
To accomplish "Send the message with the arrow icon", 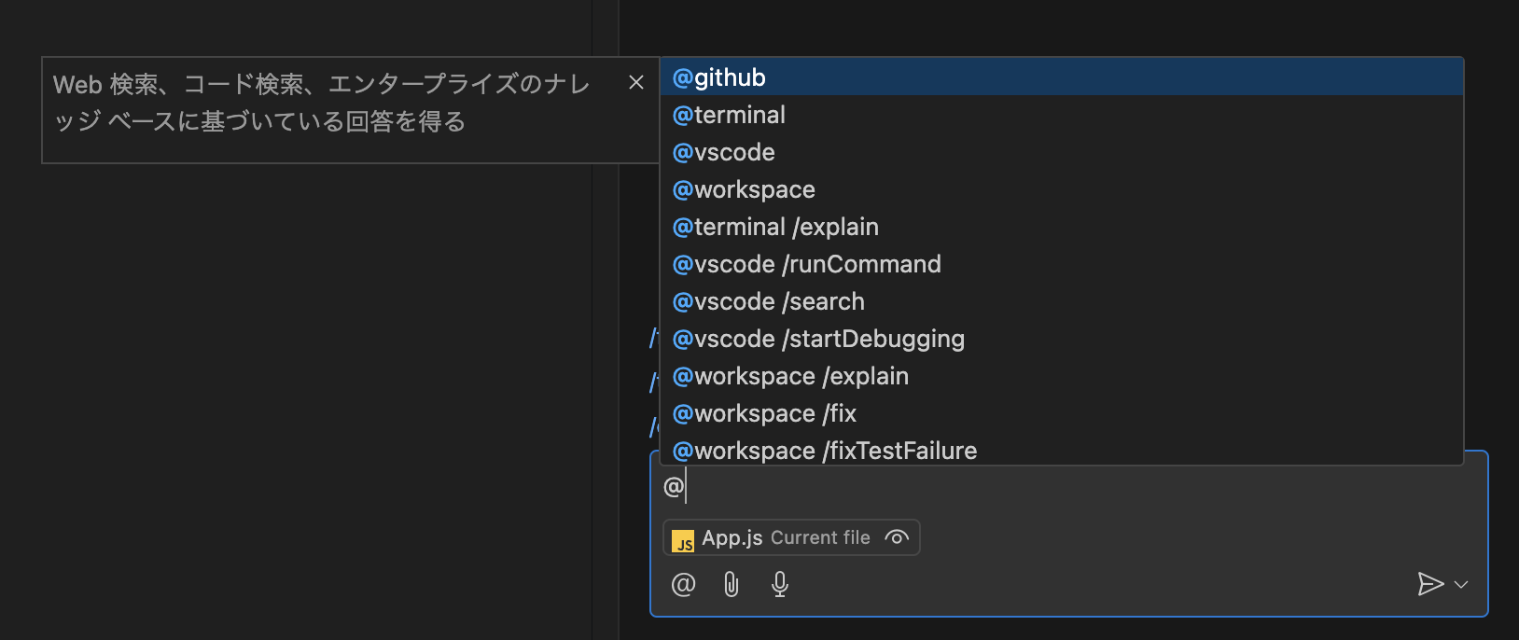I will click(x=1430, y=584).
